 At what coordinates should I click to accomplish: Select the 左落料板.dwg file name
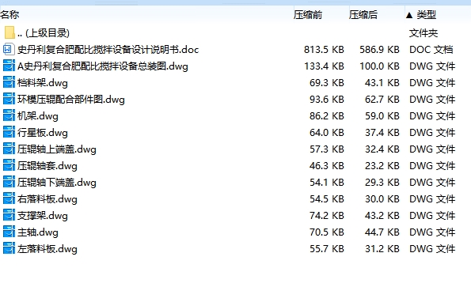(x=47, y=249)
